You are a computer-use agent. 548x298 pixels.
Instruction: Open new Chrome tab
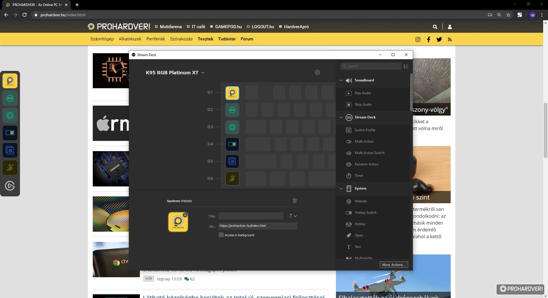coord(77,5)
